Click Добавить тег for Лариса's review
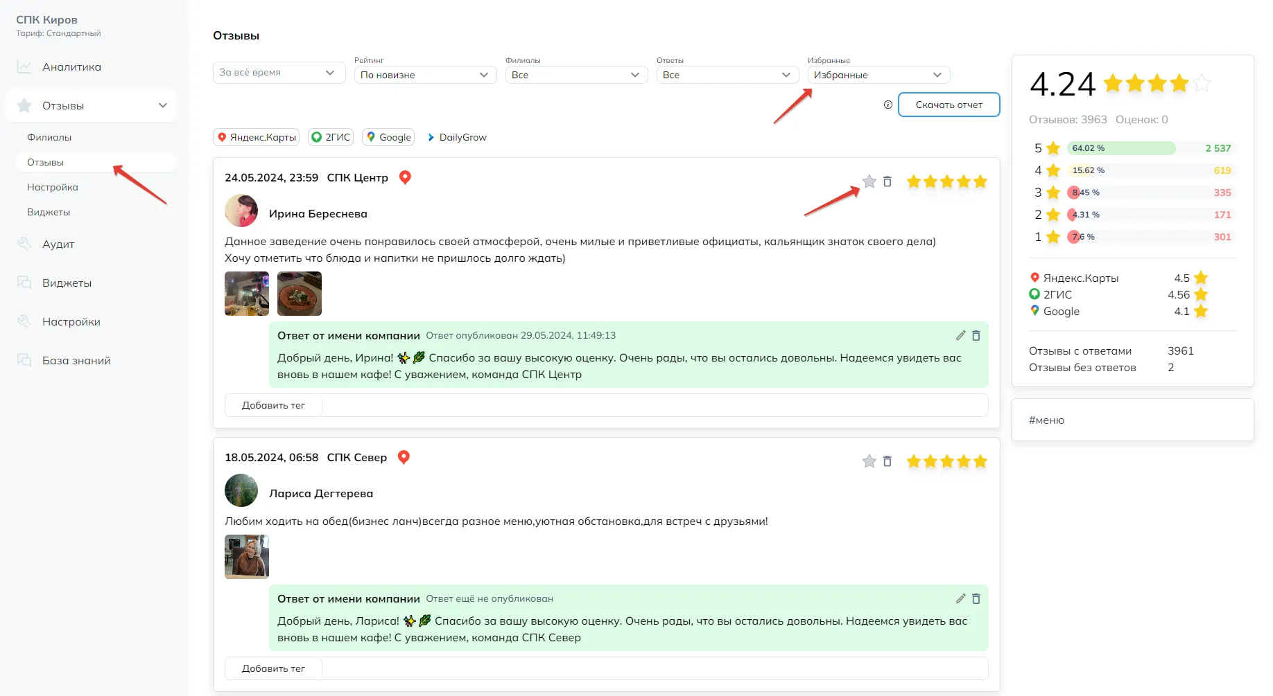The height and width of the screenshot is (696, 1273). [x=273, y=668]
